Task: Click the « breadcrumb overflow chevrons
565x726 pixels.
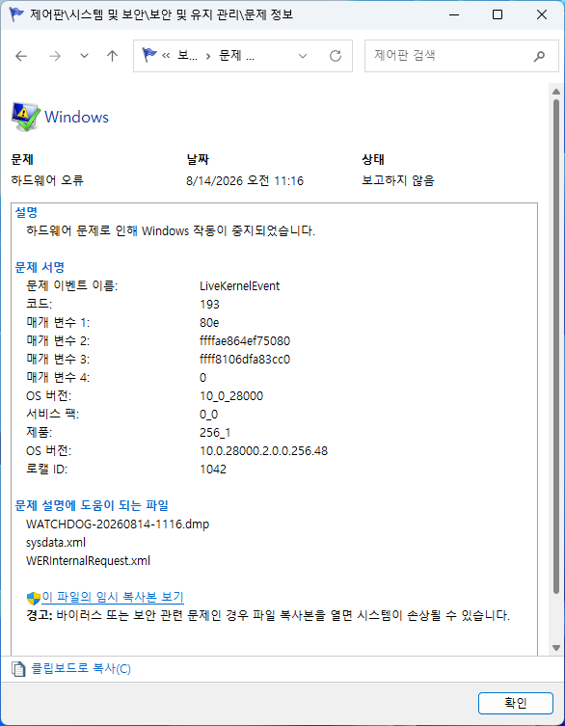Action: (167, 57)
